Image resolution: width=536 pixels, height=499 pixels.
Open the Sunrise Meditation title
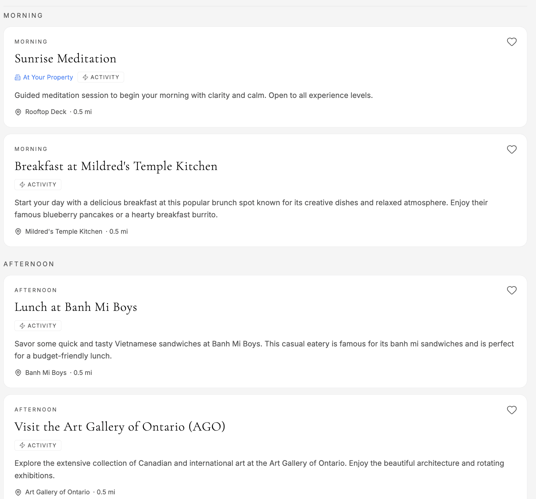tap(65, 59)
